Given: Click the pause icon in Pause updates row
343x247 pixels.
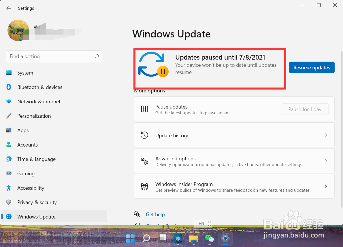Looking at the screenshot, I should click(144, 109).
